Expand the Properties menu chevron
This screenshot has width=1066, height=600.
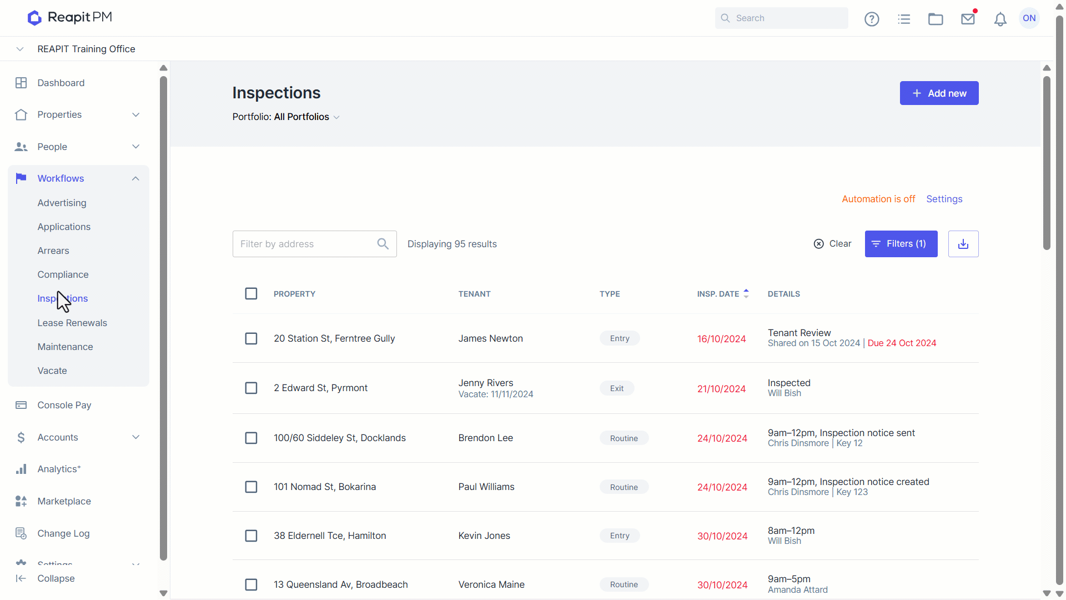coord(136,114)
